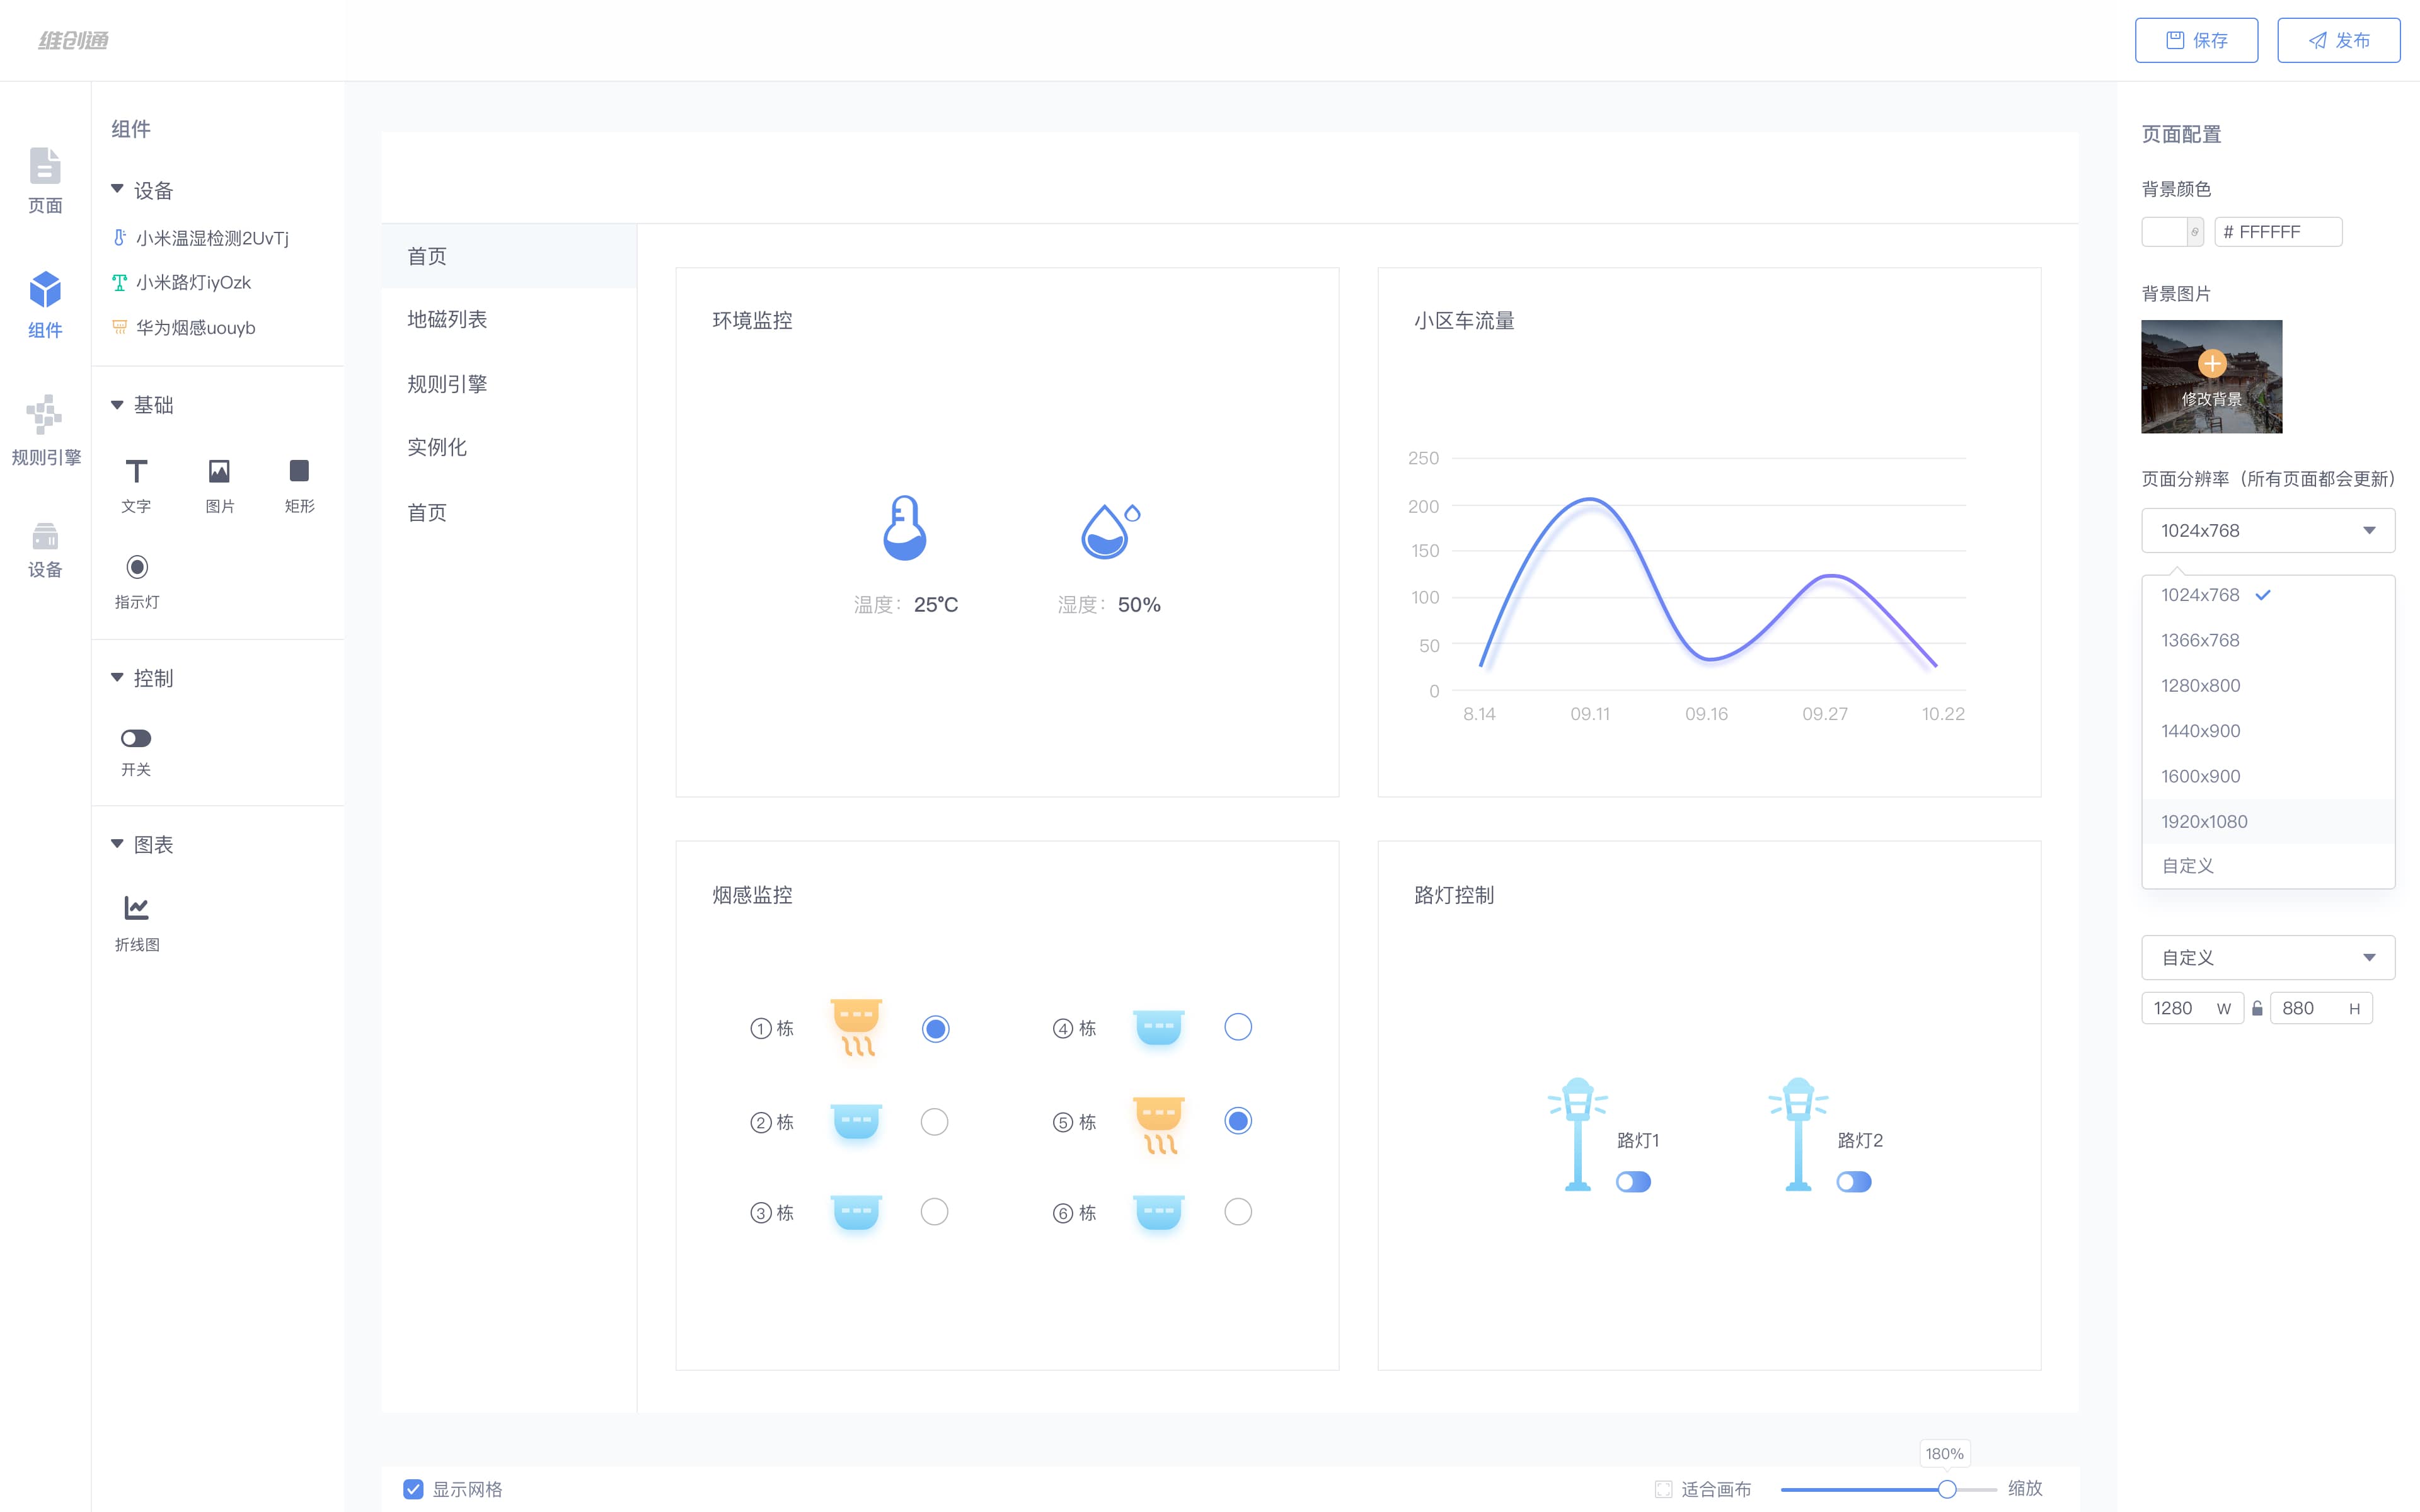
Task: Click the #FFFFFF hex color field
Action: click(x=2278, y=232)
